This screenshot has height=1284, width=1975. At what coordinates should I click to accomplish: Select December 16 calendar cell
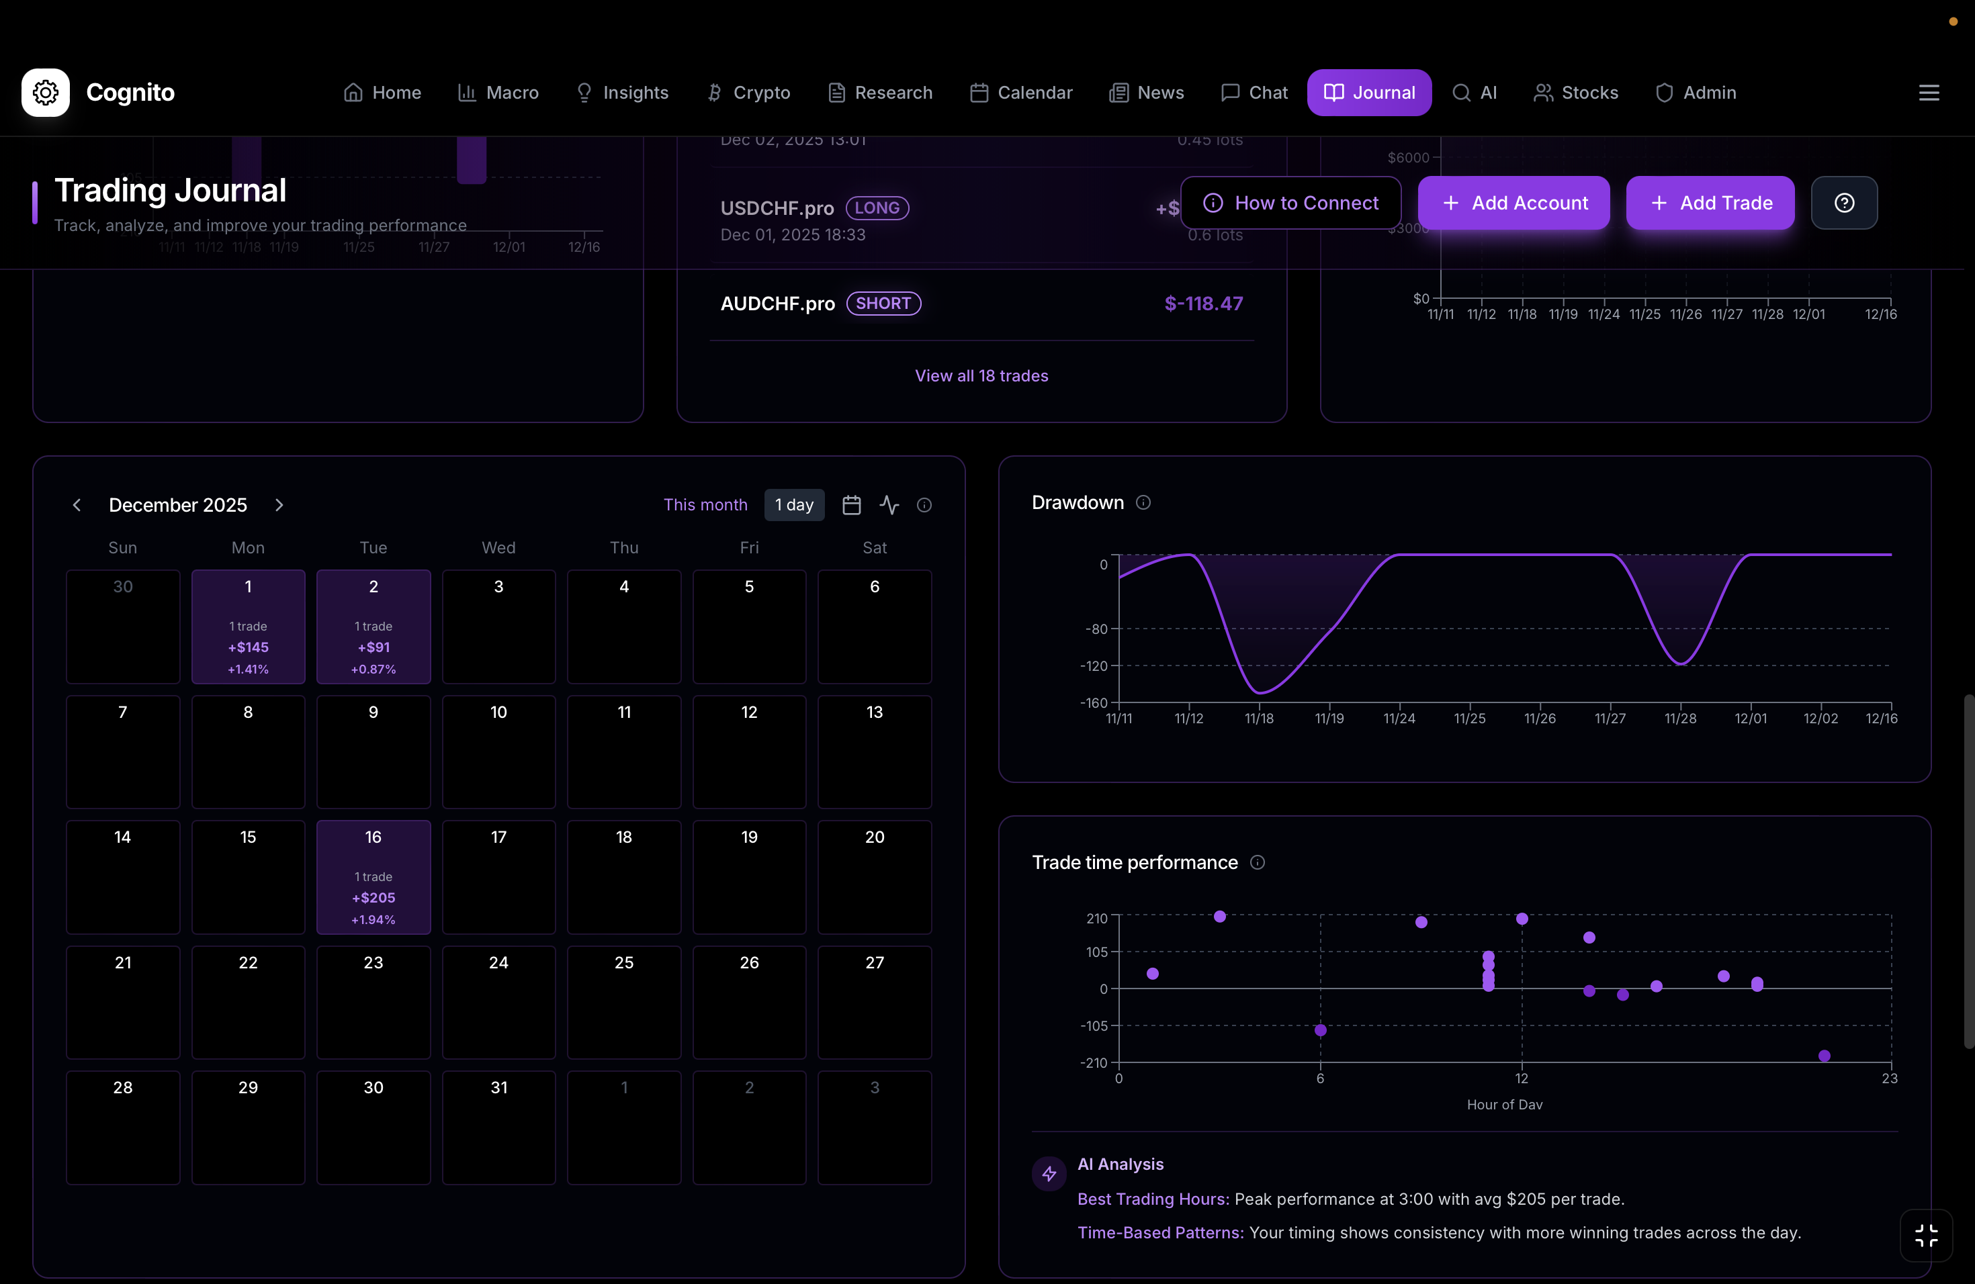coord(373,877)
